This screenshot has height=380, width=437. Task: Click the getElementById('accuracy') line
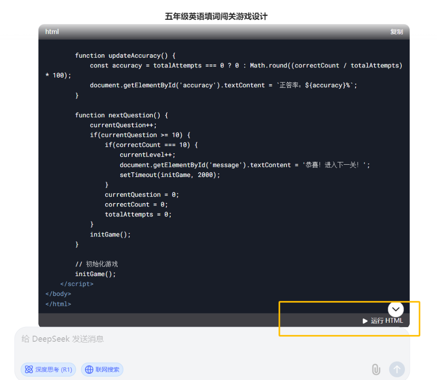pos(224,85)
